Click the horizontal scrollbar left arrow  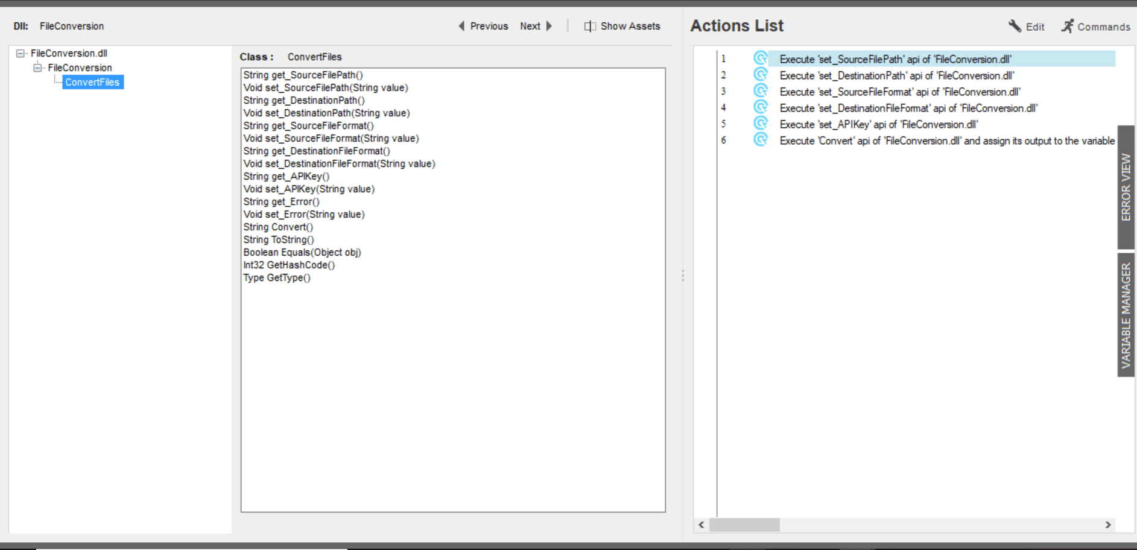pyautogui.click(x=702, y=525)
